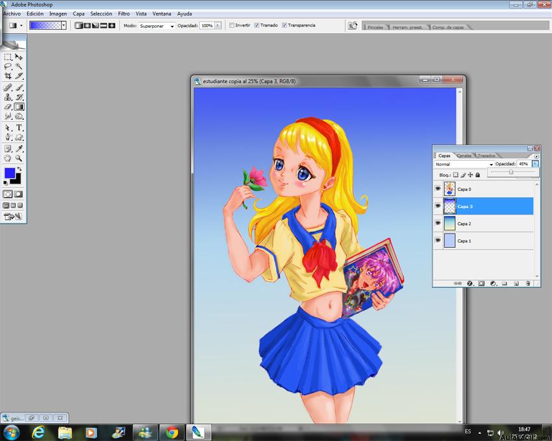Image resolution: width=552 pixels, height=441 pixels.
Task: Switch to the Trazados tab
Action: click(x=486, y=156)
